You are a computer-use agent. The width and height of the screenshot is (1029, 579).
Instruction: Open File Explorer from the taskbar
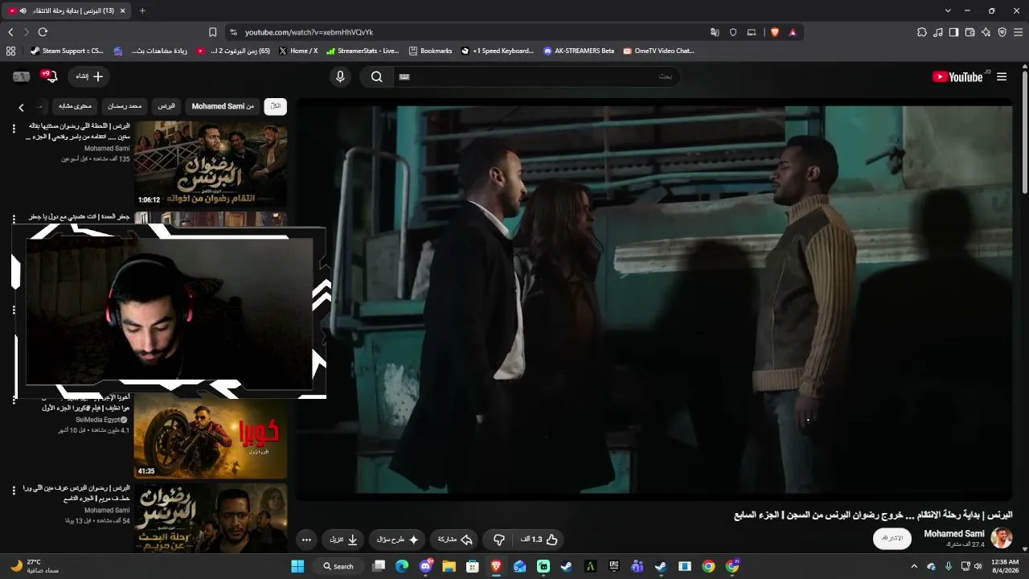pos(449,566)
